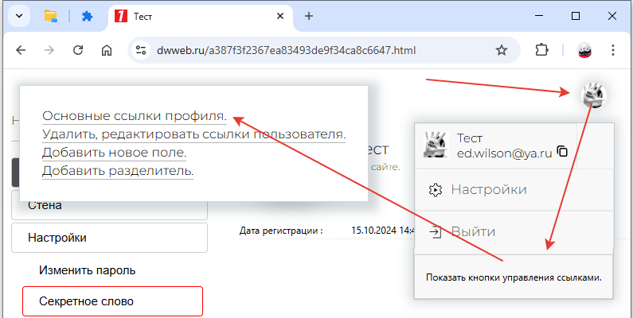
Task: Click Показать кнопки управления ссылками
Action: (514, 277)
